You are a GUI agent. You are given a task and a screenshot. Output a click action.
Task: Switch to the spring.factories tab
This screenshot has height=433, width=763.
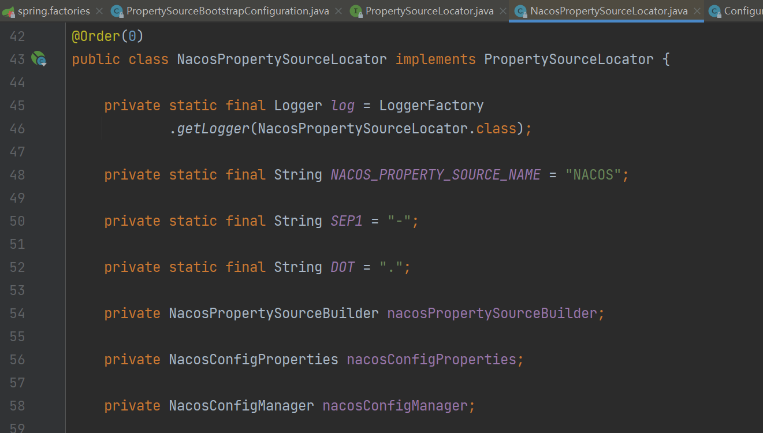54,11
